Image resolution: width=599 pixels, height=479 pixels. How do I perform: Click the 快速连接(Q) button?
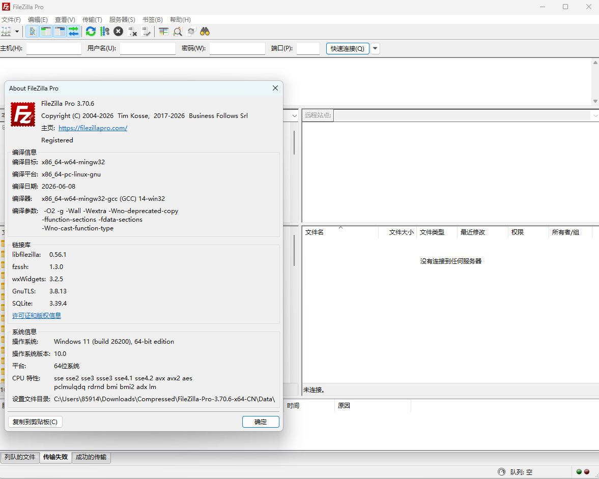pos(348,48)
